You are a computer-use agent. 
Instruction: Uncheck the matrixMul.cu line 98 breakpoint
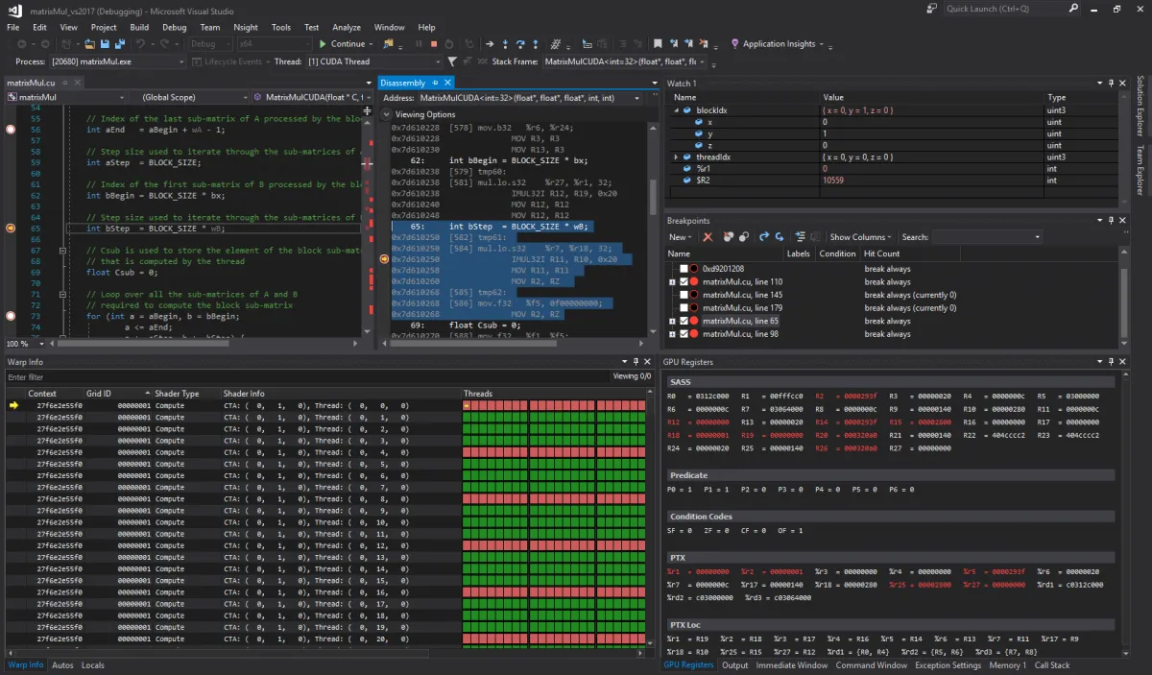684,334
